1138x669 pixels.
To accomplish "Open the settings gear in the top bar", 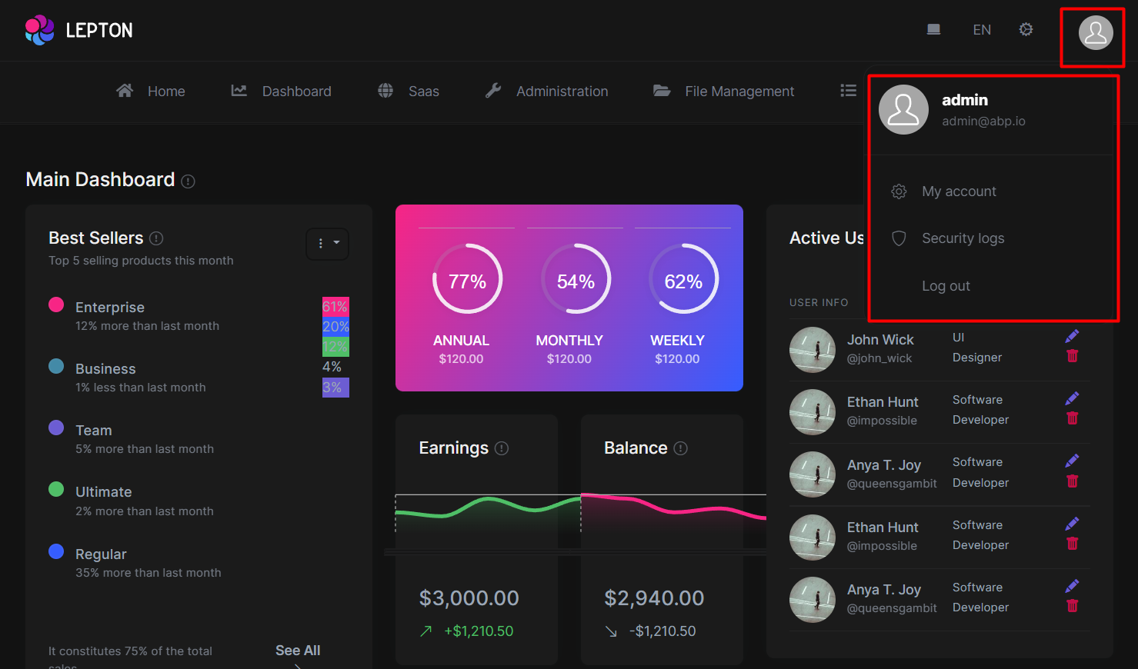I will point(1026,29).
